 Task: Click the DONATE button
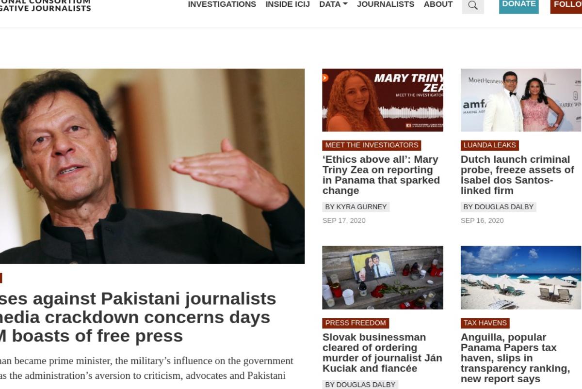519,5
